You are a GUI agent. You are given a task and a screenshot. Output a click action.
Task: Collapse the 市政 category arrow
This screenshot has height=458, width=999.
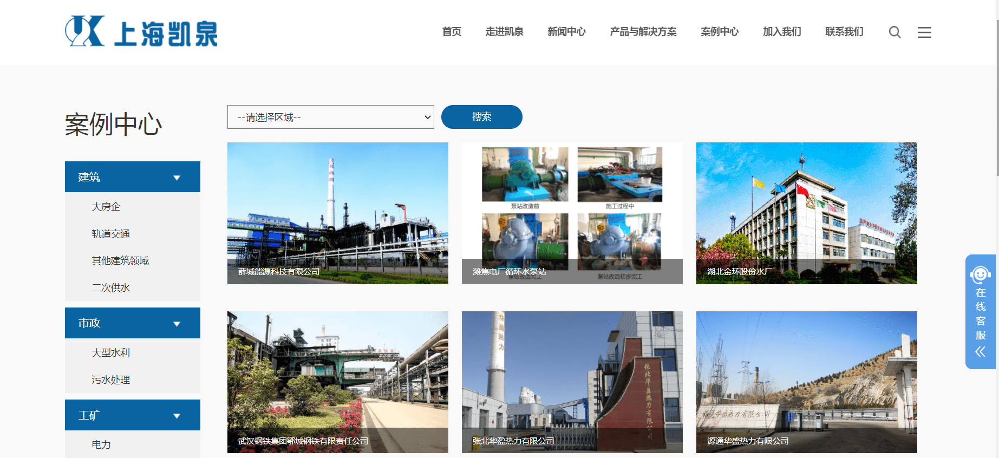click(x=177, y=324)
